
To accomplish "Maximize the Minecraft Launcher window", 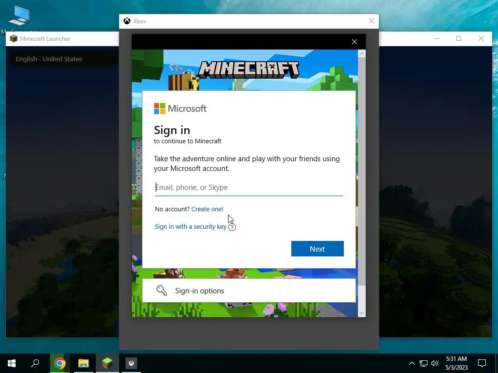I will click(x=458, y=39).
